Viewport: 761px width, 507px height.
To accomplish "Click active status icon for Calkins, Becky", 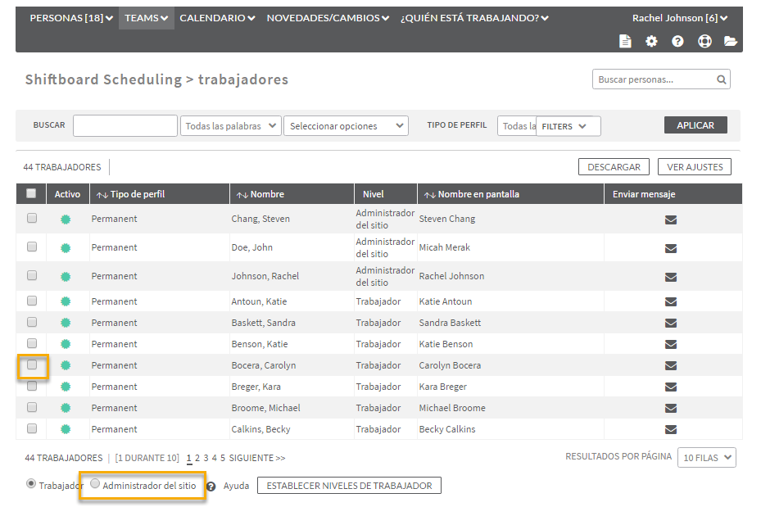I will click(66, 429).
